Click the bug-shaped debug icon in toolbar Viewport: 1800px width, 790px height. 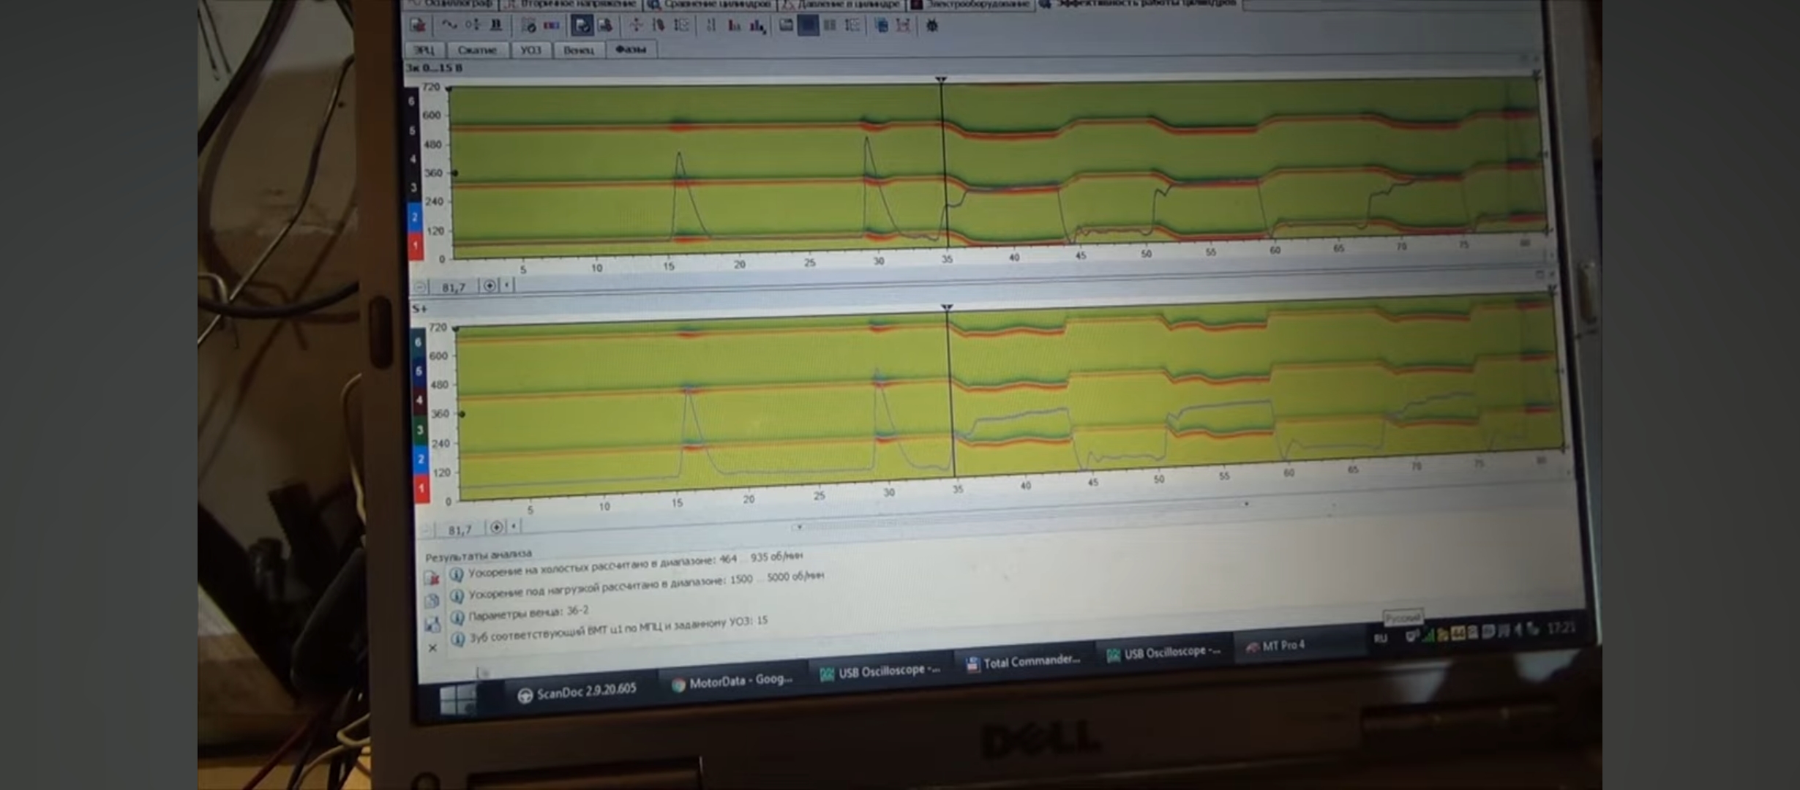[931, 26]
